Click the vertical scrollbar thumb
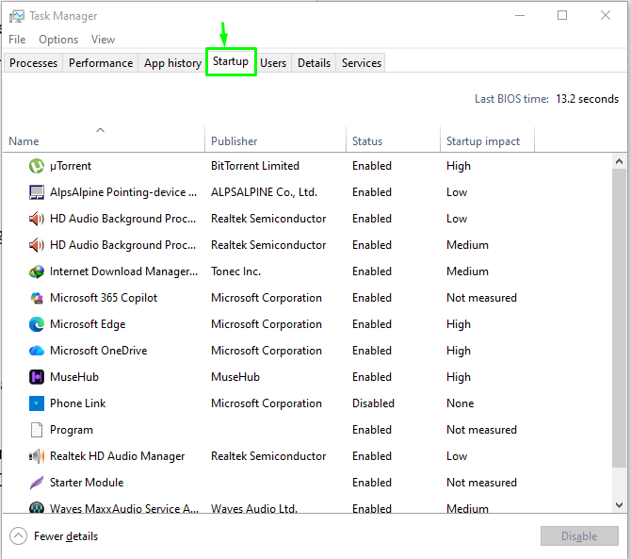 (619, 319)
